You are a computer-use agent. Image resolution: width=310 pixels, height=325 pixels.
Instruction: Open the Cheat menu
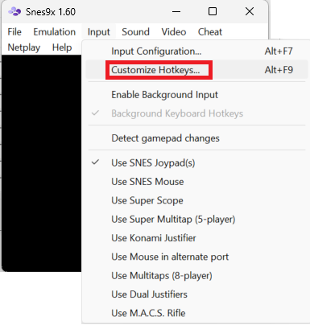(210, 32)
